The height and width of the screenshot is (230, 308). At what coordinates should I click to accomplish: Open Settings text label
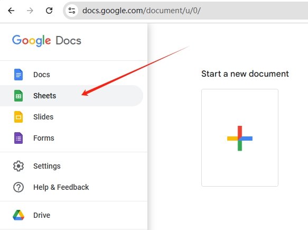point(46,166)
